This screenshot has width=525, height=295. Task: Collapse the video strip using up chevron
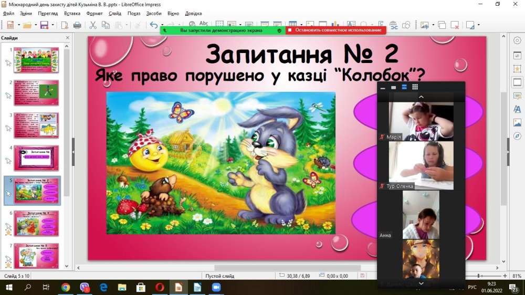click(421, 97)
